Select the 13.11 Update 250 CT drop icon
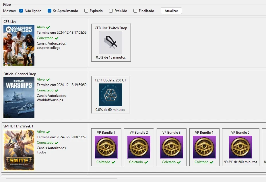266x182 pixels. (110, 95)
